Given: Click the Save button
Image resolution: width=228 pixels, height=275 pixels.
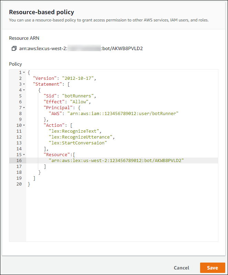Looking at the screenshot, I should [x=212, y=268].
